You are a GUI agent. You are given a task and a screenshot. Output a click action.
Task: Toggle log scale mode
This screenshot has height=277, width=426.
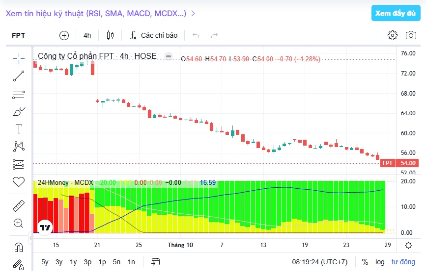(x=380, y=262)
